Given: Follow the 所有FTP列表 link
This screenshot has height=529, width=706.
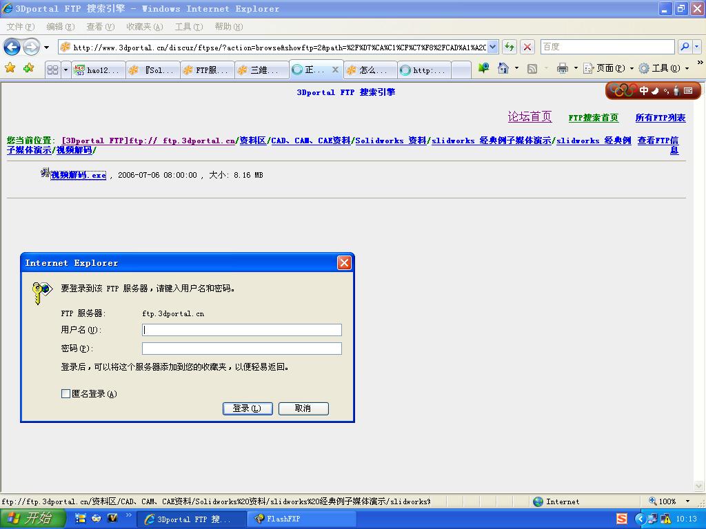Looking at the screenshot, I should pyautogui.click(x=660, y=118).
